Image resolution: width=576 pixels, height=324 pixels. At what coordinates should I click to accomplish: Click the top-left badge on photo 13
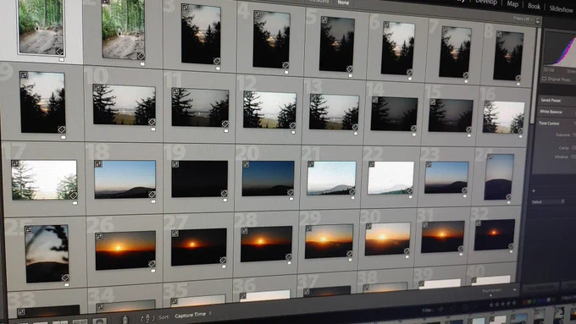pyautogui.click(x=313, y=97)
